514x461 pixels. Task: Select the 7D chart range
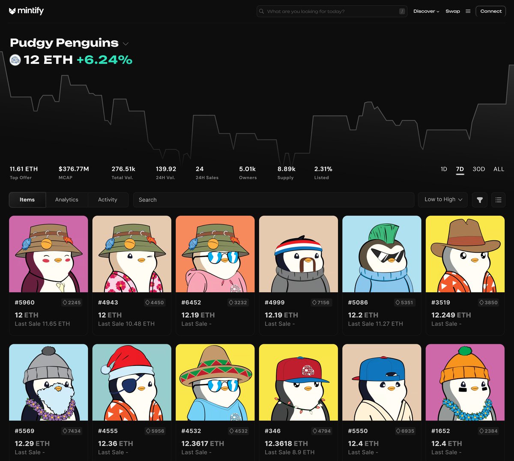[x=460, y=169]
